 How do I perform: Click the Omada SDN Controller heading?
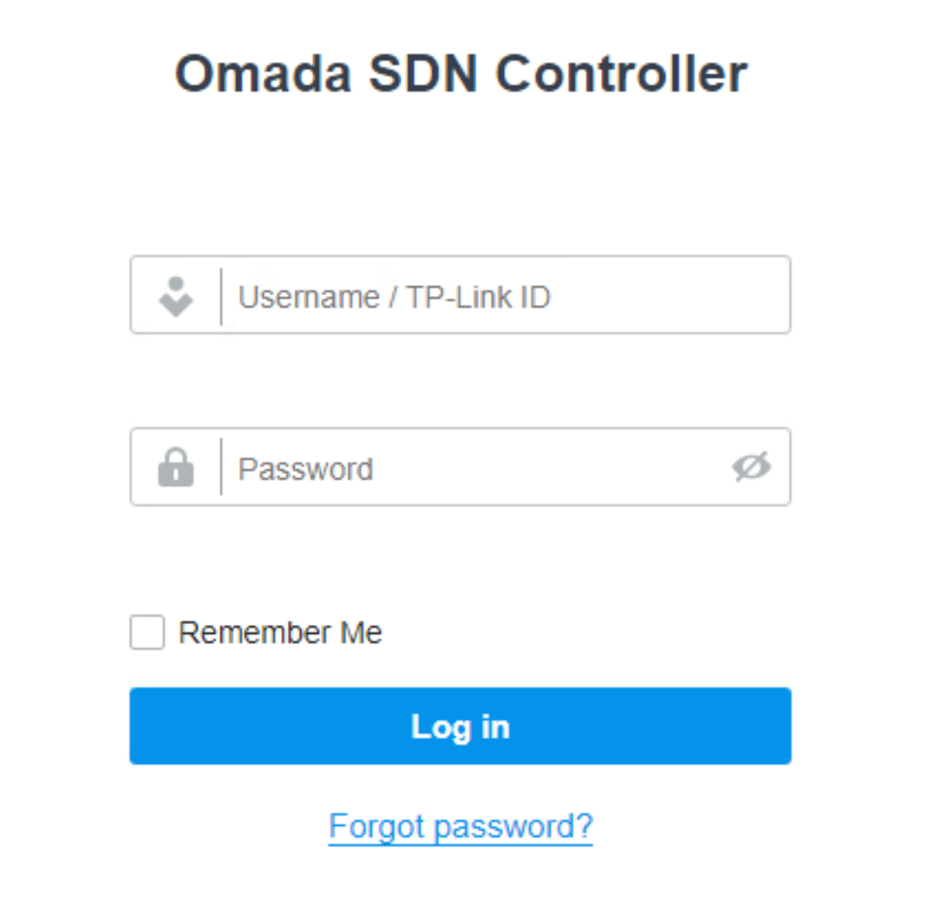point(461,74)
